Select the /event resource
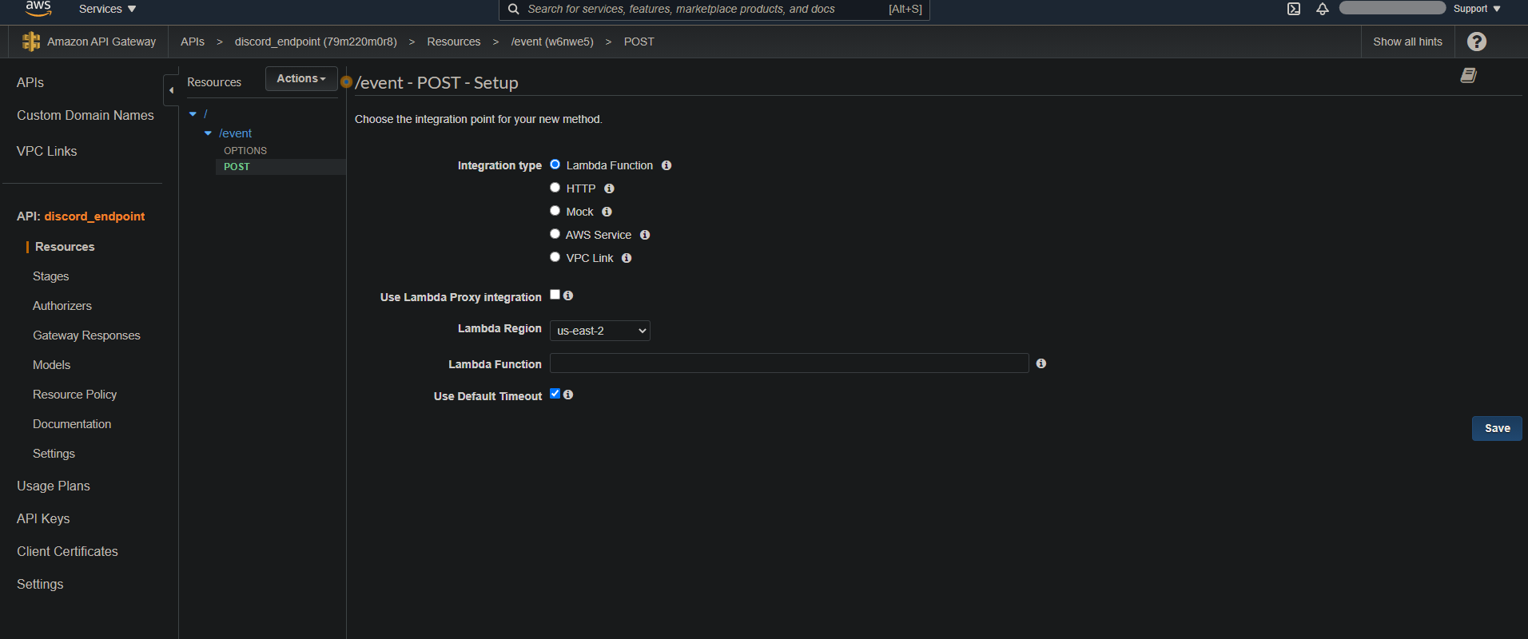1528x639 pixels. click(235, 133)
